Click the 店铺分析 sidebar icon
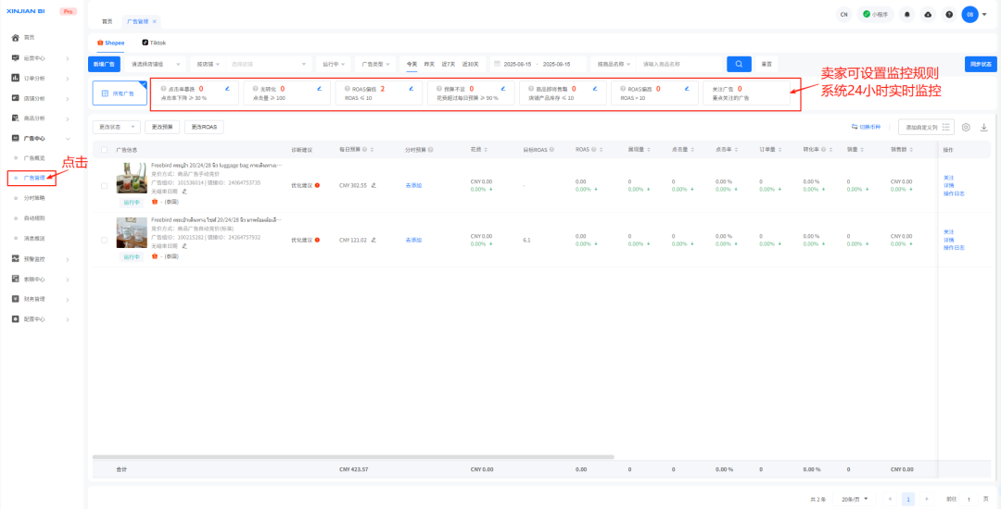The height and width of the screenshot is (509, 1001). (16, 98)
